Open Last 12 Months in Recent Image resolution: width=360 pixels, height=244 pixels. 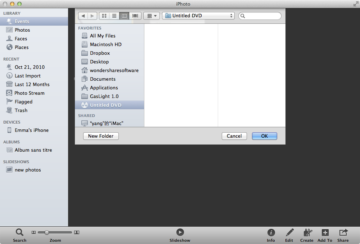(34, 84)
